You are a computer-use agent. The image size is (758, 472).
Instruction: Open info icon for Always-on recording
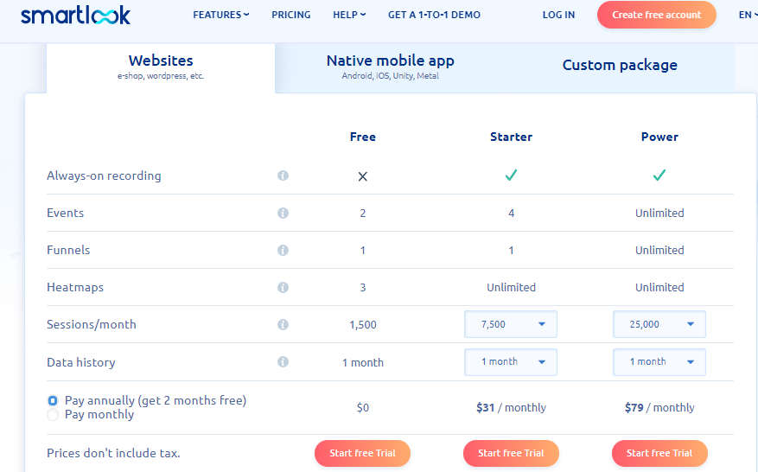click(283, 175)
